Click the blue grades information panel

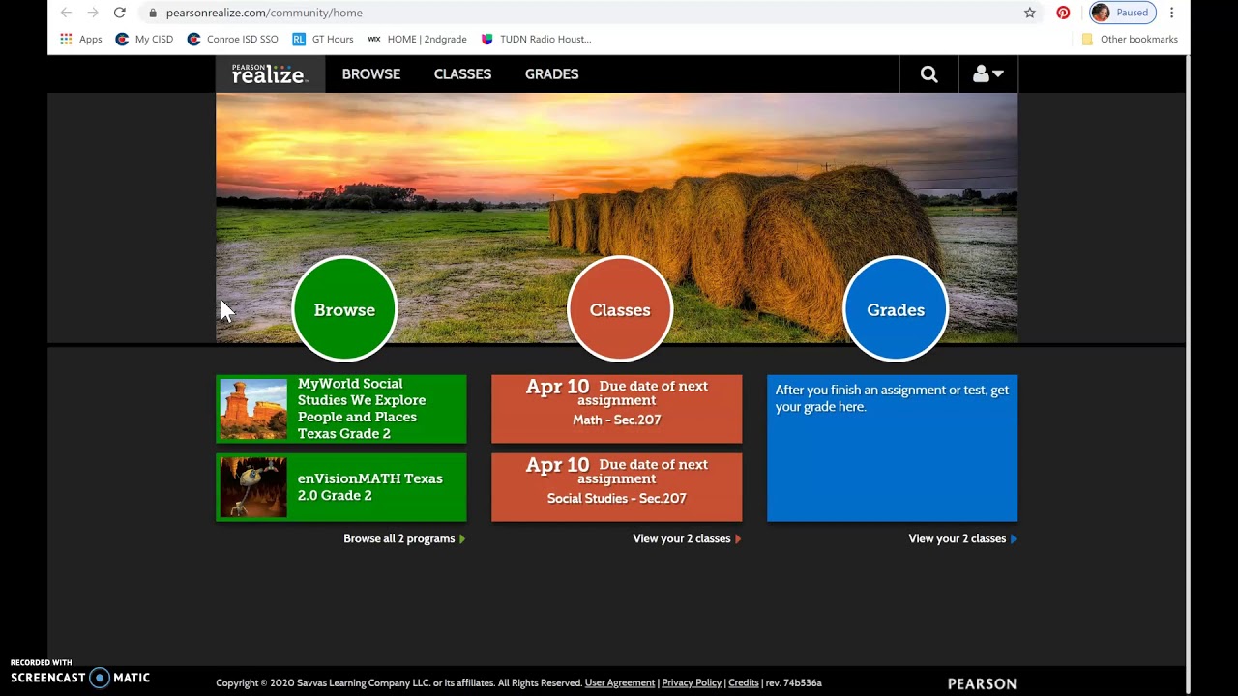click(x=892, y=449)
